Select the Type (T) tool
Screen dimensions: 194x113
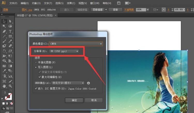10,31
